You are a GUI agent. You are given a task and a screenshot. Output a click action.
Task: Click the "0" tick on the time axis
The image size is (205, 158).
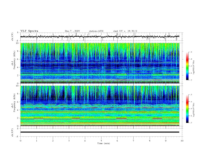[20, 141]
